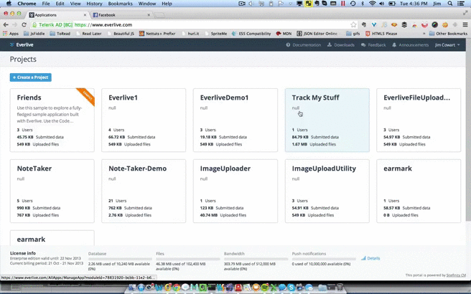Open the Help menu
Screen dimensions: 471x294
[x=167, y=4]
